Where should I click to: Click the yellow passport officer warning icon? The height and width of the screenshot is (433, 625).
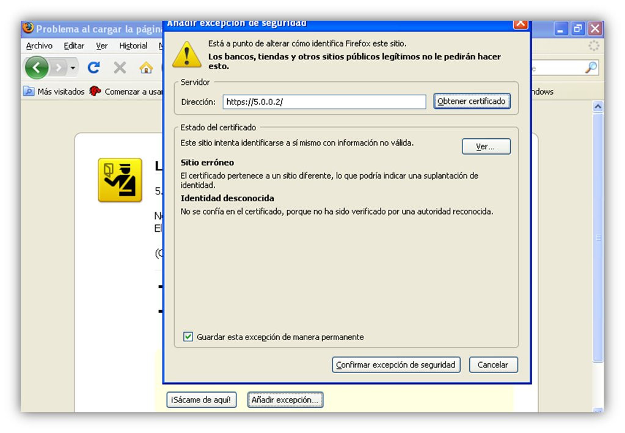point(120,180)
